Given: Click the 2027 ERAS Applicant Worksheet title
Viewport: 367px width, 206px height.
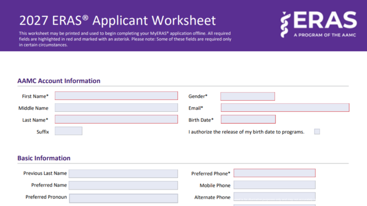Looking at the screenshot, I should click(118, 20).
